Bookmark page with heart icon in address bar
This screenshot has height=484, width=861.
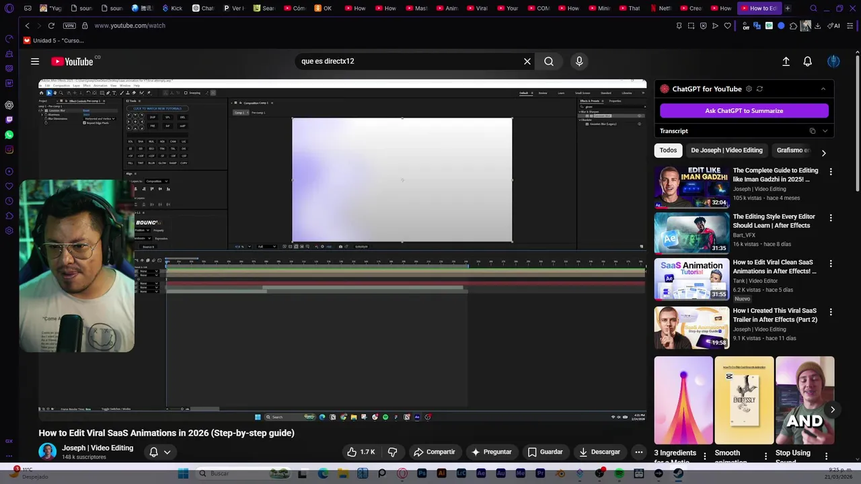tap(727, 26)
